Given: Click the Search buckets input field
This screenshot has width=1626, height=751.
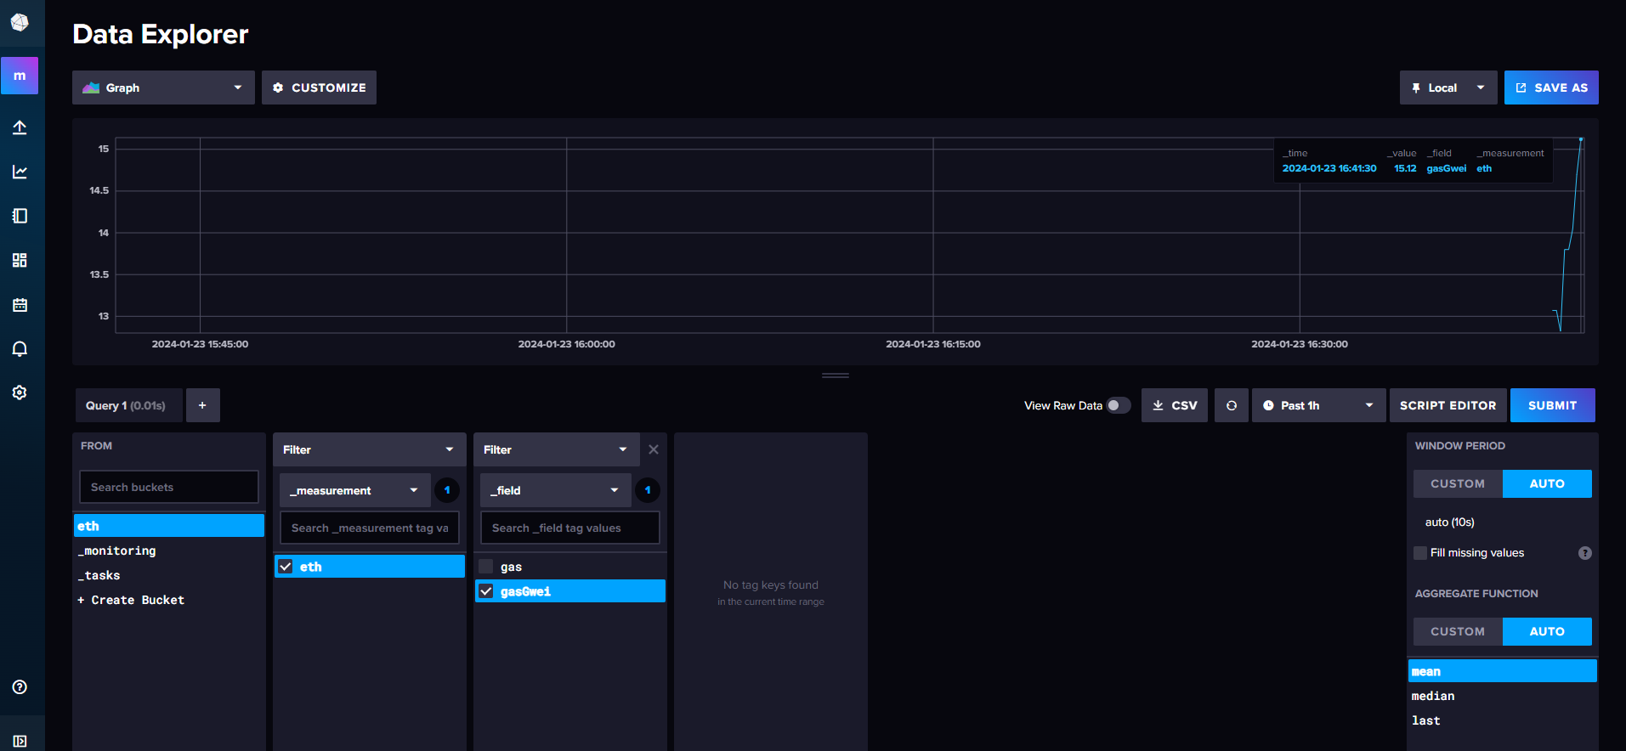Looking at the screenshot, I should click(168, 487).
